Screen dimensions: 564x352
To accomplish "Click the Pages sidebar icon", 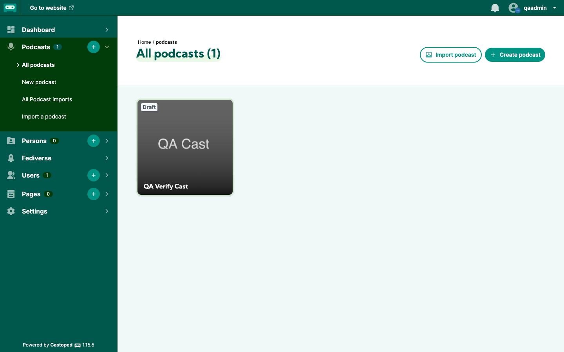I will (x=11, y=194).
